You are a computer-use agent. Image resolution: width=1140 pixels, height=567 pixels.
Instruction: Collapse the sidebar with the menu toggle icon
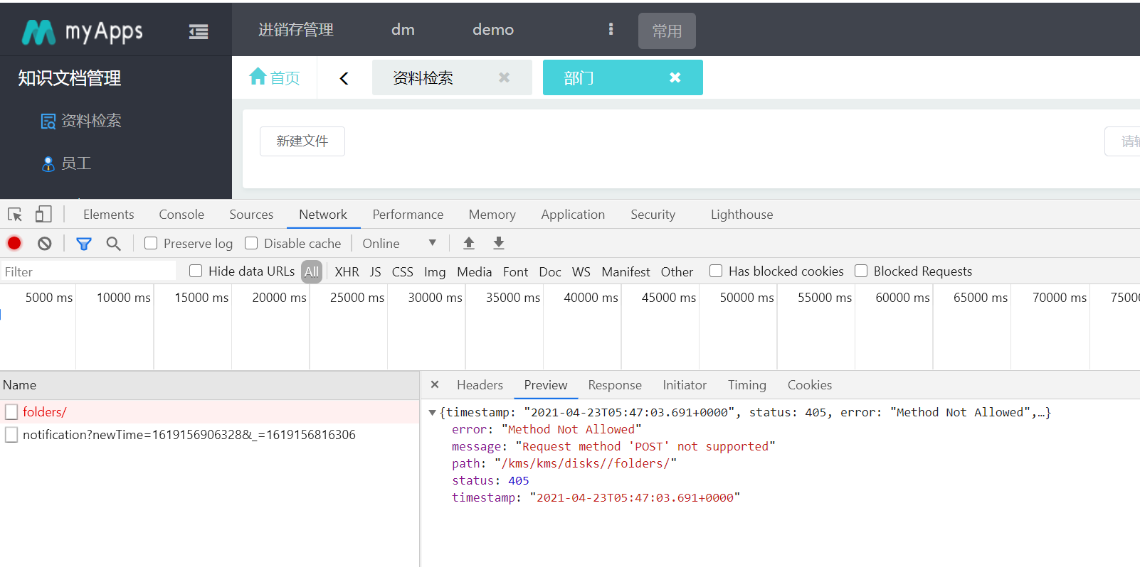click(x=199, y=31)
